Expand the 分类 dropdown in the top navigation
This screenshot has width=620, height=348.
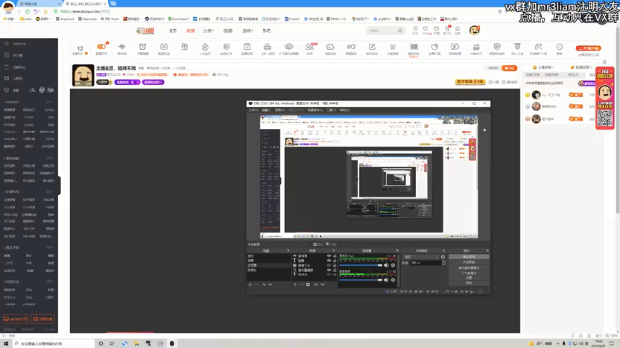pyautogui.click(x=208, y=31)
